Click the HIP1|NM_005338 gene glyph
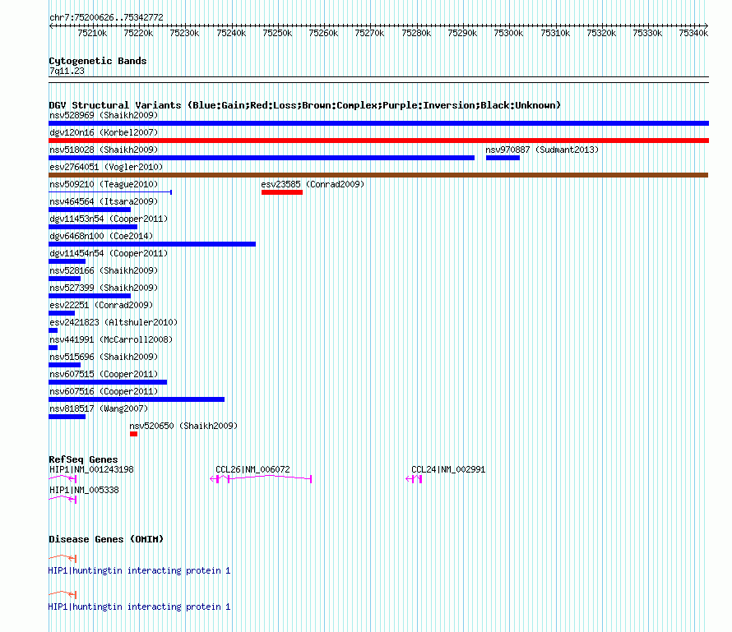This screenshot has height=632, width=732. tap(63, 499)
